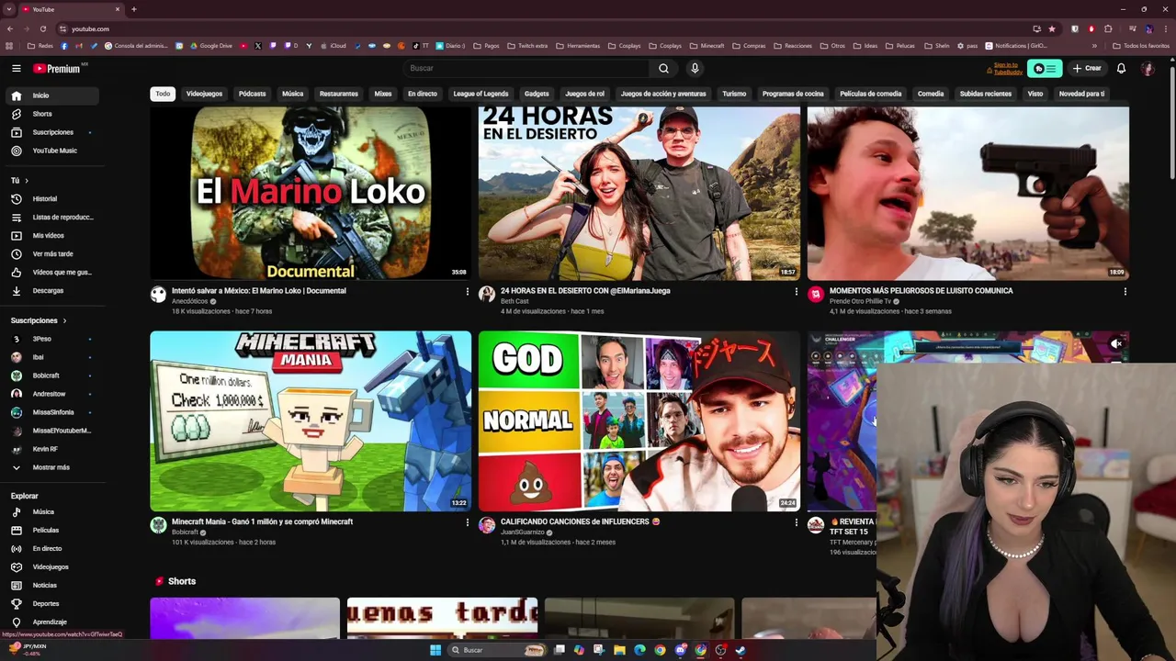Click the Crear button
This screenshot has height=661, width=1176.
point(1086,68)
